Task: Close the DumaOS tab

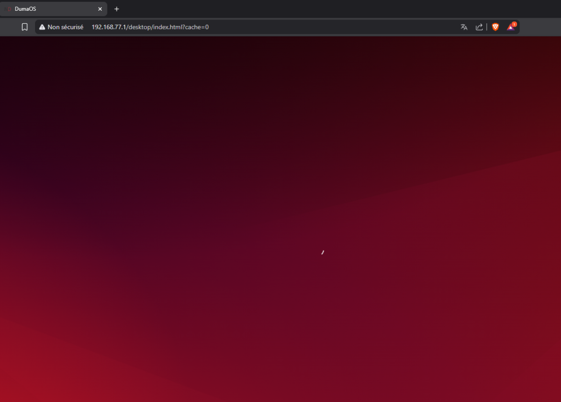Action: [100, 9]
